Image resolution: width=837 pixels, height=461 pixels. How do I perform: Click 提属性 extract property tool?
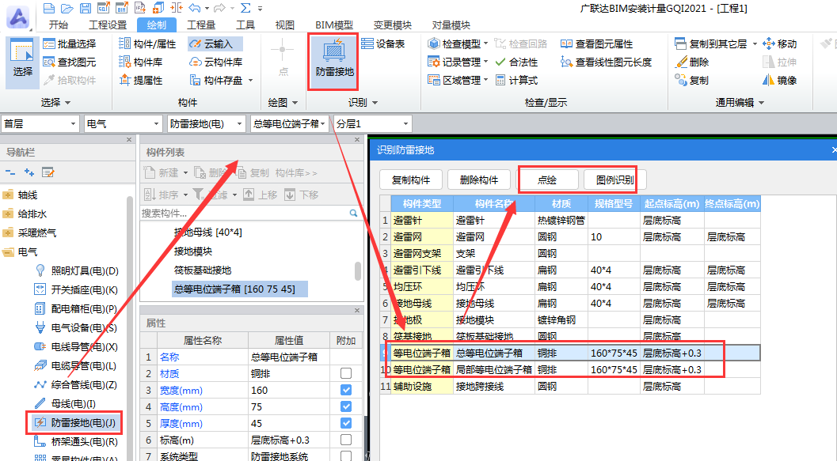(141, 80)
